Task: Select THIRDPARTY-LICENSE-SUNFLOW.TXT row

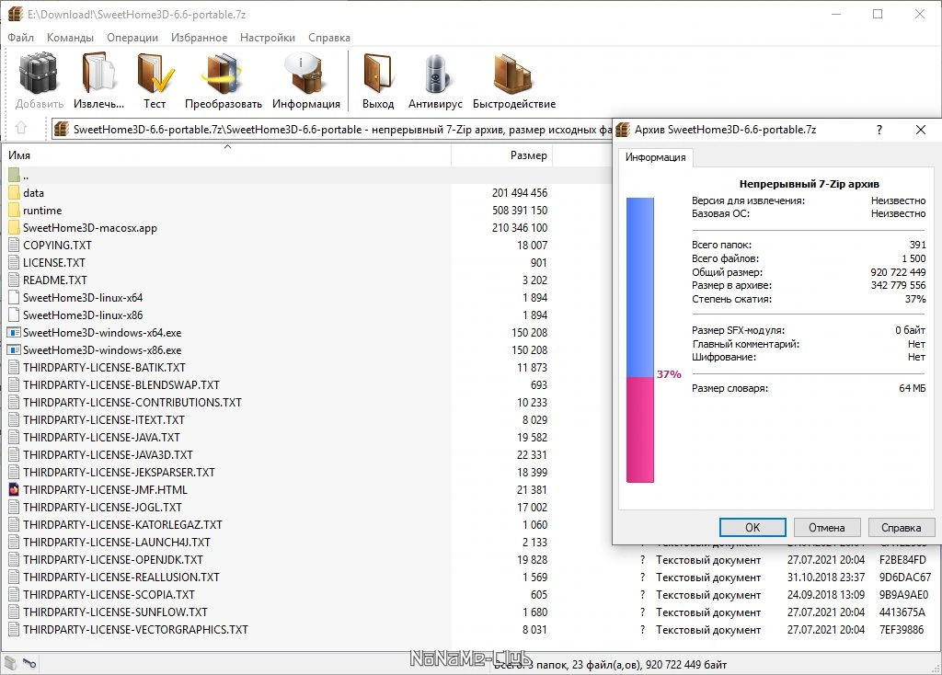Action: coord(471,612)
